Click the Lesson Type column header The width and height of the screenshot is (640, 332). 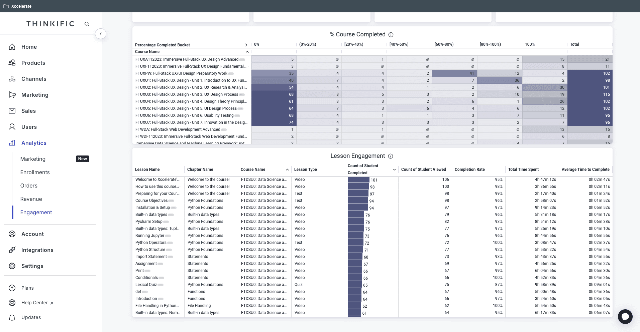[305, 170]
